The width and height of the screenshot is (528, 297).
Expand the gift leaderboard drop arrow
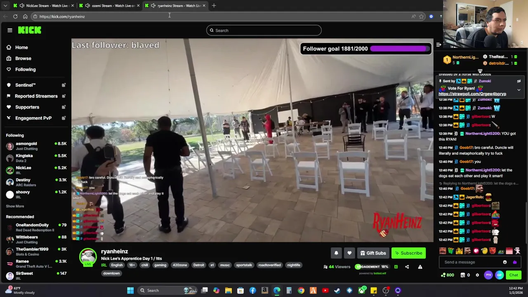480,71
